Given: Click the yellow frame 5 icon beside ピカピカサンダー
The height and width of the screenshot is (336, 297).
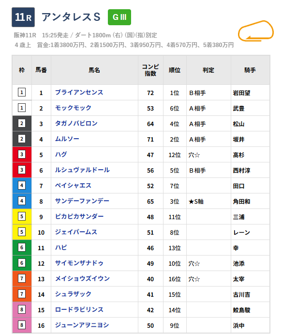Looking at the screenshot, I should (x=22, y=216).
